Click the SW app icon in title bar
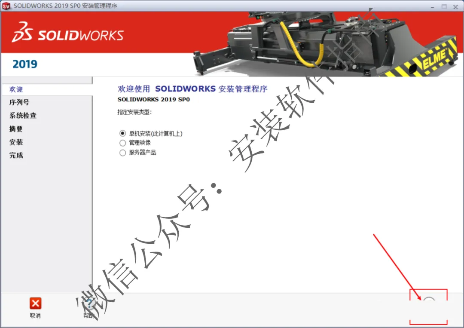 tap(6, 6)
